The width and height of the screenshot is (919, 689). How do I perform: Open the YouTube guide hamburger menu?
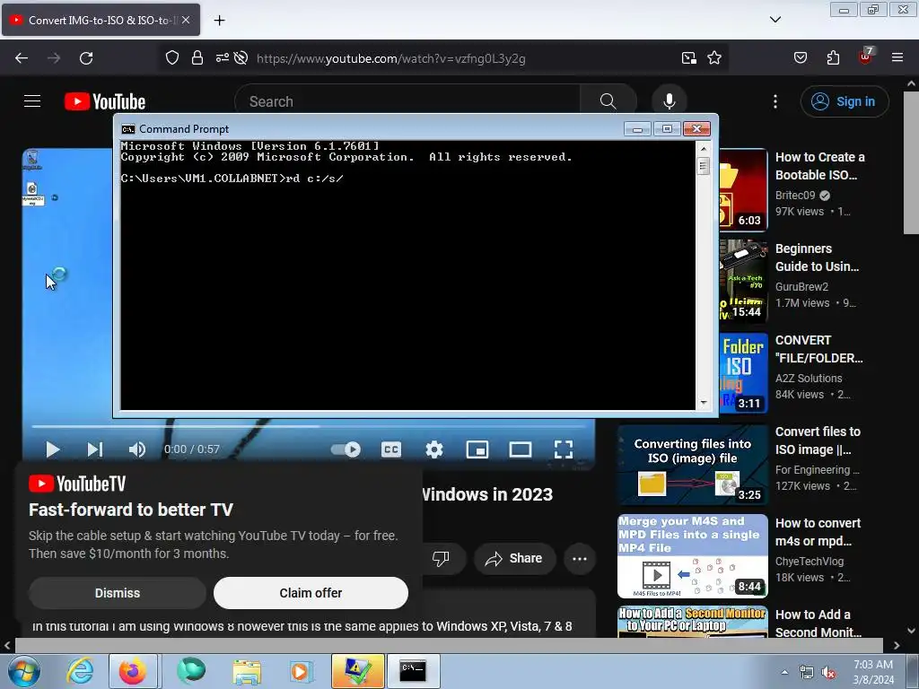(x=32, y=101)
